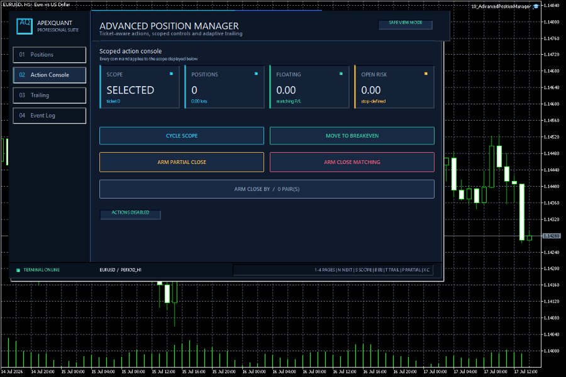Image resolution: width=566 pixels, height=377 pixels.
Task: Click the blue indicator dot on POSITIONS card
Action: click(257, 74)
